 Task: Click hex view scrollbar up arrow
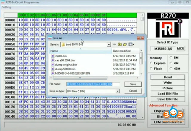tap(142, 15)
